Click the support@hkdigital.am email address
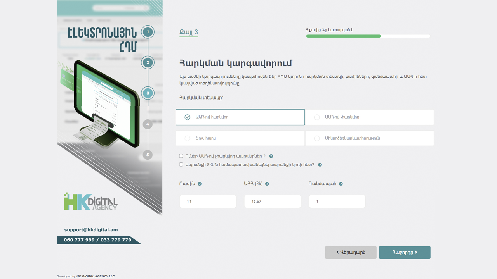Image resolution: width=497 pixels, height=279 pixels. (91, 230)
